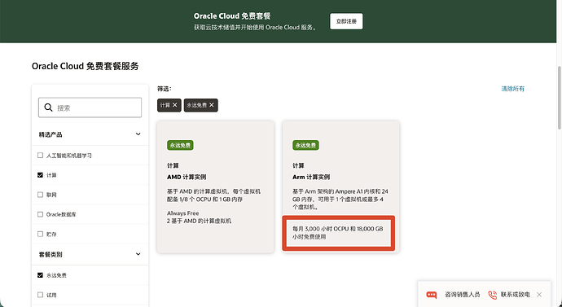Collapse the 套餐类别 section chevron

tap(138, 254)
